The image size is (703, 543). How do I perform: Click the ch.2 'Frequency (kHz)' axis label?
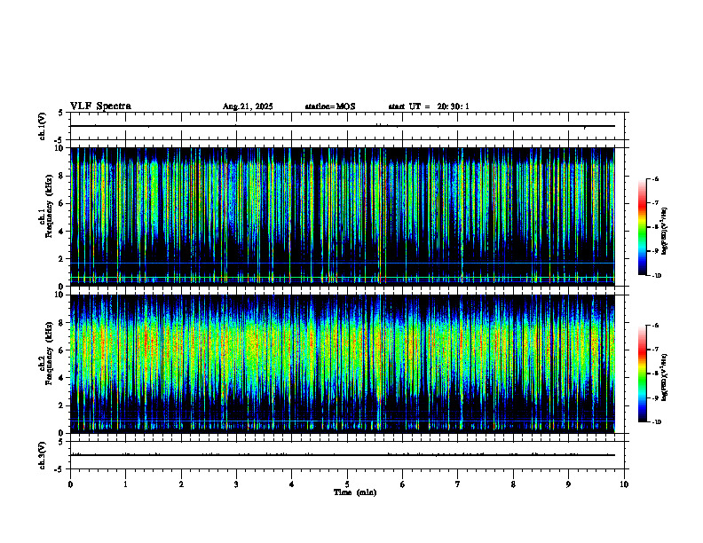pyautogui.click(x=49, y=353)
